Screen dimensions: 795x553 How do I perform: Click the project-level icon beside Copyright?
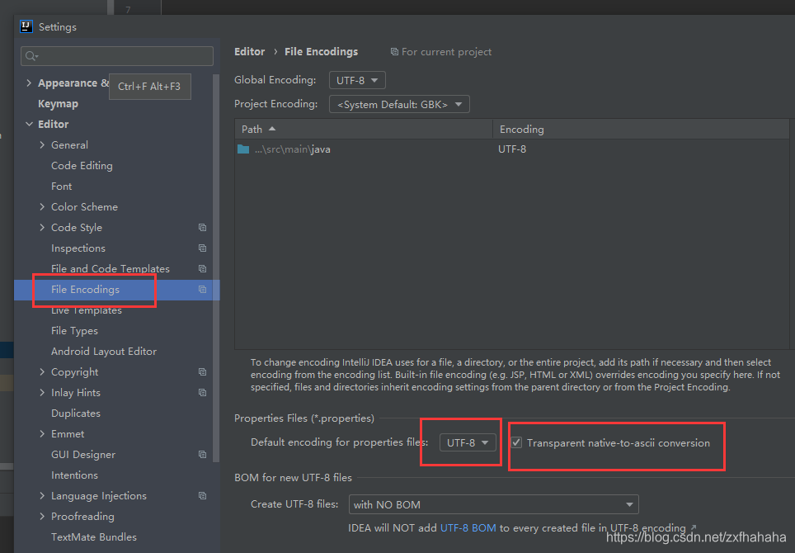202,372
